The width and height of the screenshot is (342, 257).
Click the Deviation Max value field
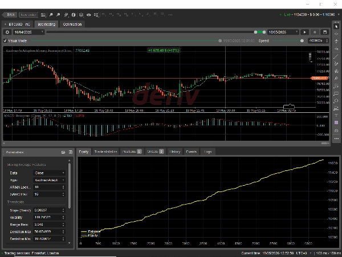50,232
